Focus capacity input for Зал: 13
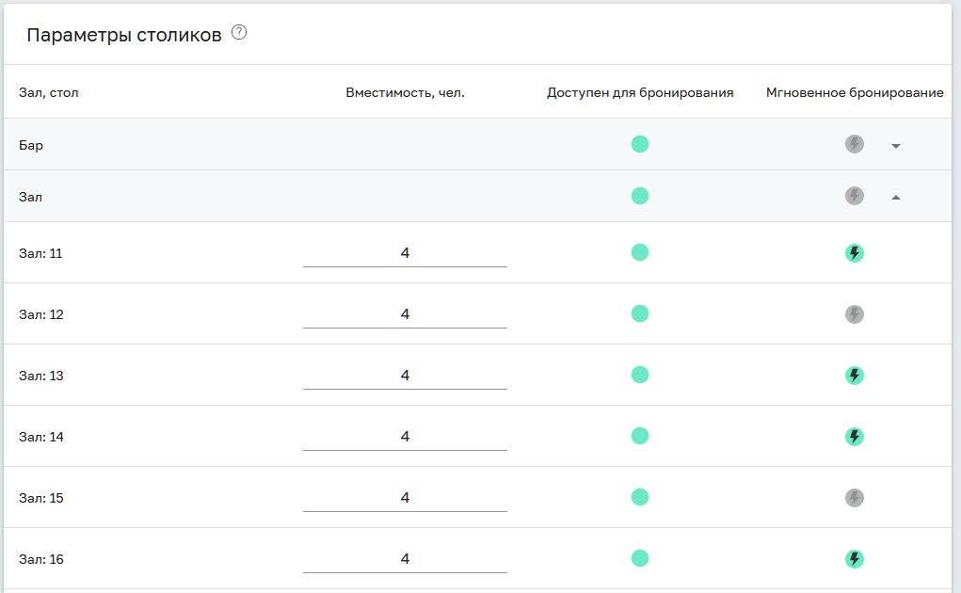The image size is (961, 593). [x=405, y=376]
